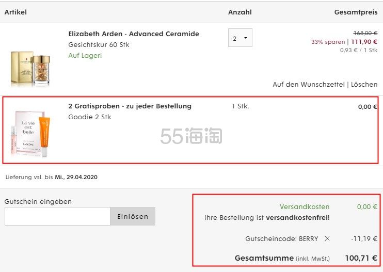This screenshot has width=383, height=272.
Task: Click the 1 Stk. quantity for Gratisproben
Action: click(240, 106)
